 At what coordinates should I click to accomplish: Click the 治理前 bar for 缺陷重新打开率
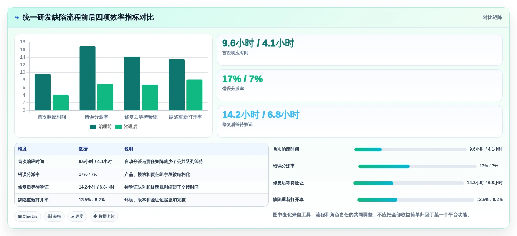tap(177, 85)
